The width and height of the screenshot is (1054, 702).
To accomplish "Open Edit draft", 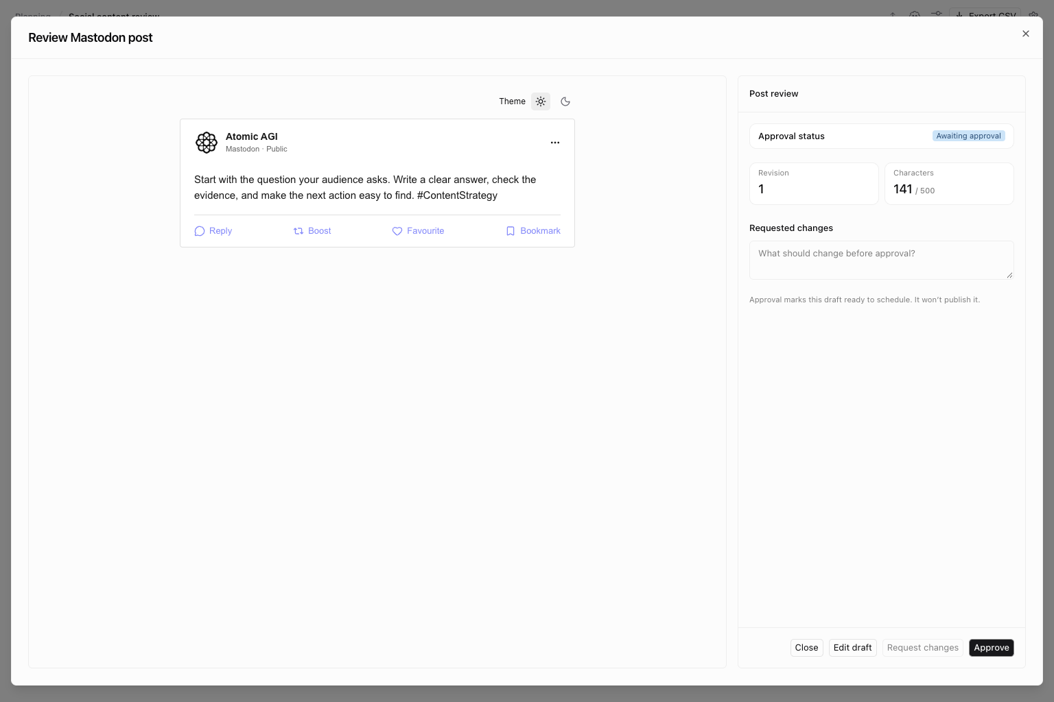I will click(853, 648).
